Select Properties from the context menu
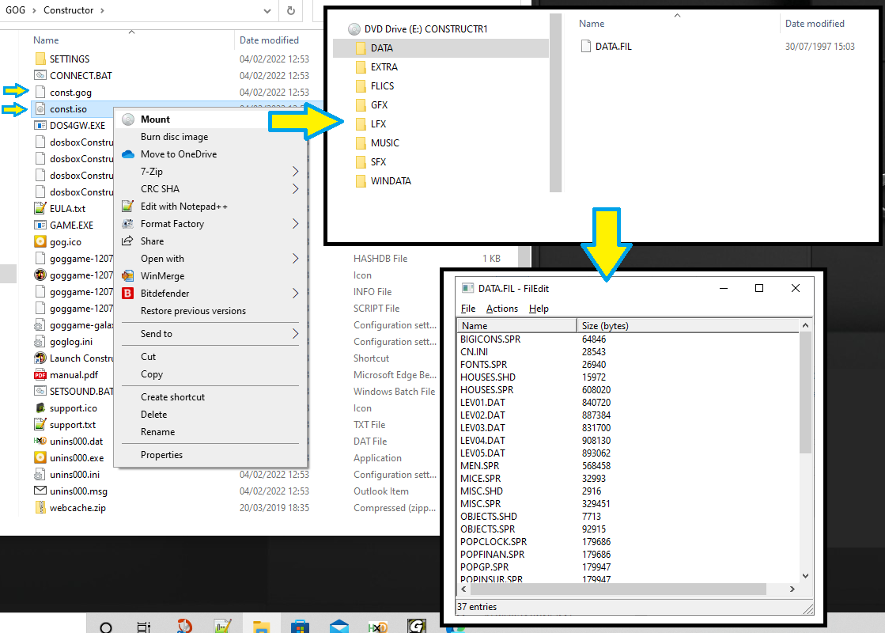The width and height of the screenshot is (885, 633). click(161, 455)
